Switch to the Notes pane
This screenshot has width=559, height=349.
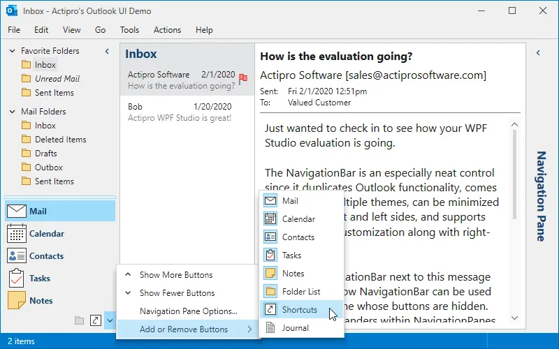point(60,300)
